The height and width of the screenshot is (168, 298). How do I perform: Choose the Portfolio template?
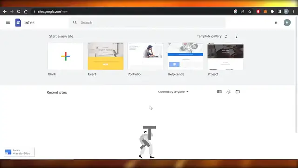point(145,56)
